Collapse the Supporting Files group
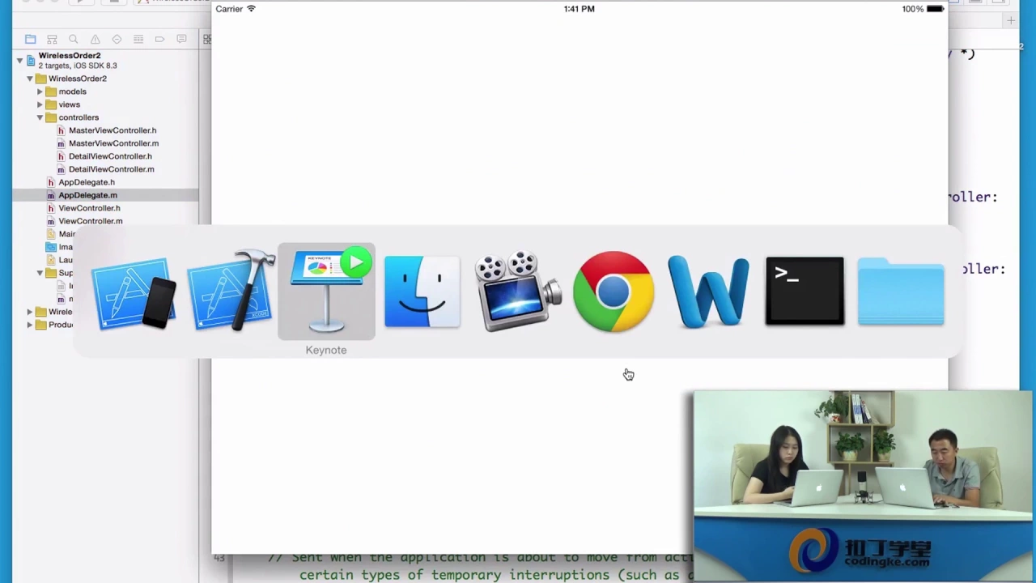The image size is (1036, 583). 40,273
